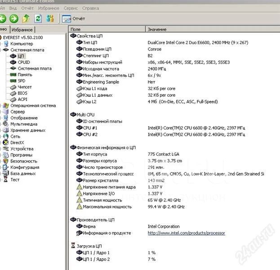
Task: Open the Отчёт menu in the menu bar
Action: (x=27, y=8)
